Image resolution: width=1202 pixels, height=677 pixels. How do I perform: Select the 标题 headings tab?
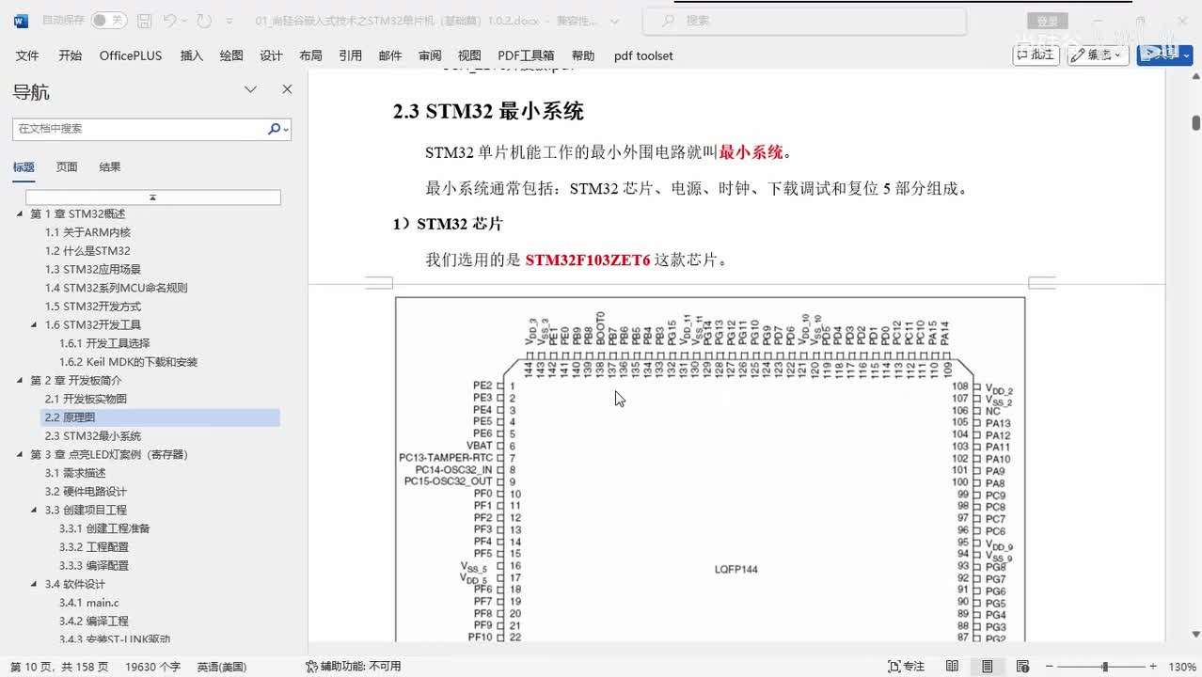point(24,167)
